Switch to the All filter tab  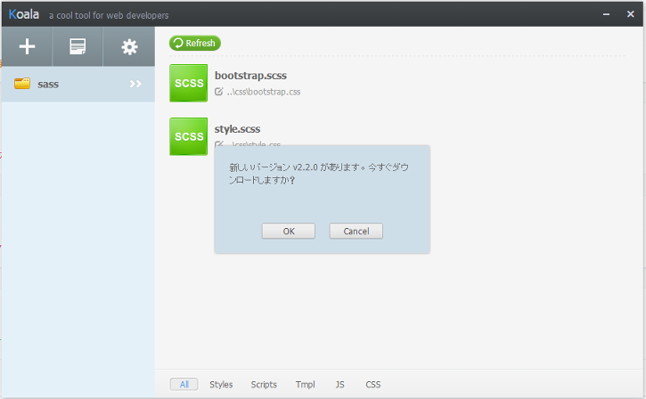(184, 384)
